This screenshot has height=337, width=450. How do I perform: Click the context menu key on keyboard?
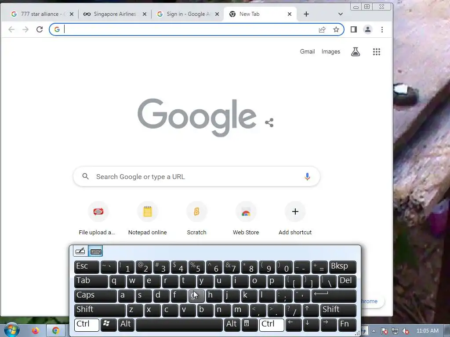[250, 325]
